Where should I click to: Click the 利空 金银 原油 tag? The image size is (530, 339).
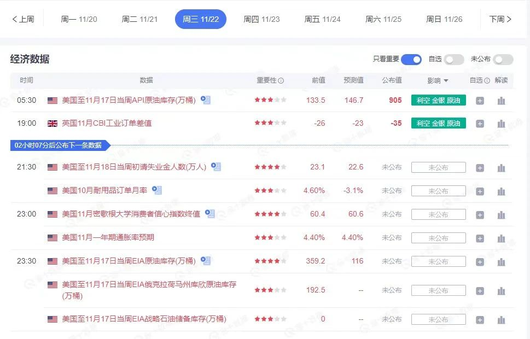[x=438, y=100]
